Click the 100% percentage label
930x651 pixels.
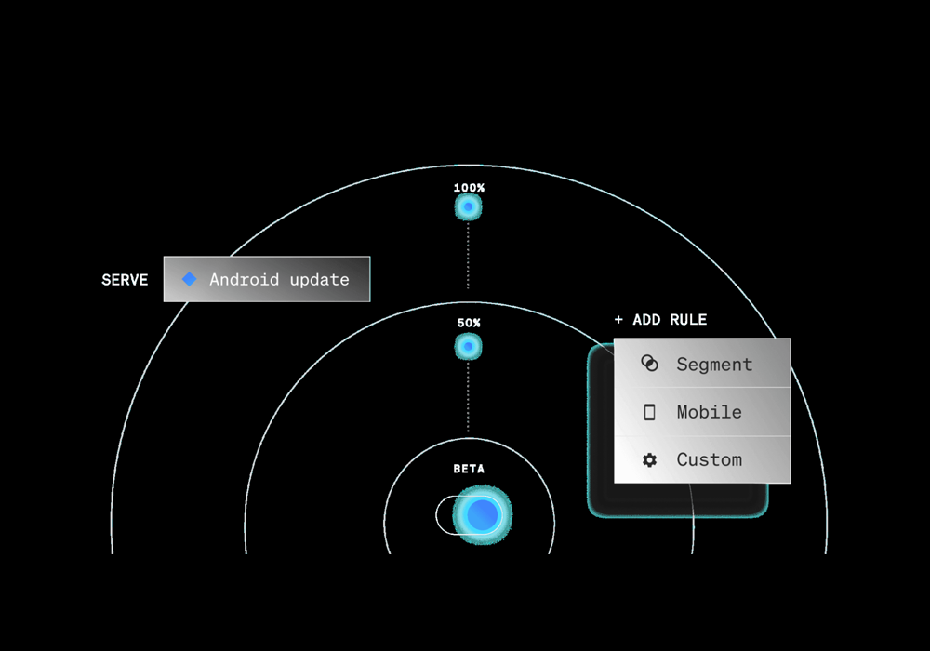(469, 188)
